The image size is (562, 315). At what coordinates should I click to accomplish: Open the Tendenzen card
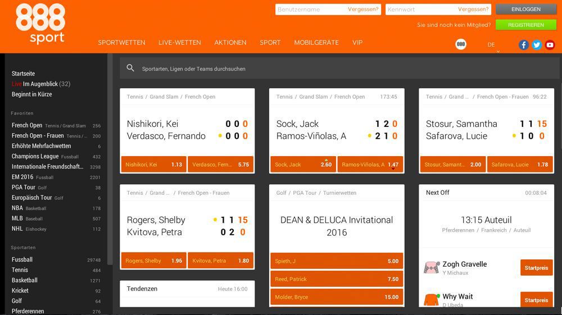coord(188,294)
